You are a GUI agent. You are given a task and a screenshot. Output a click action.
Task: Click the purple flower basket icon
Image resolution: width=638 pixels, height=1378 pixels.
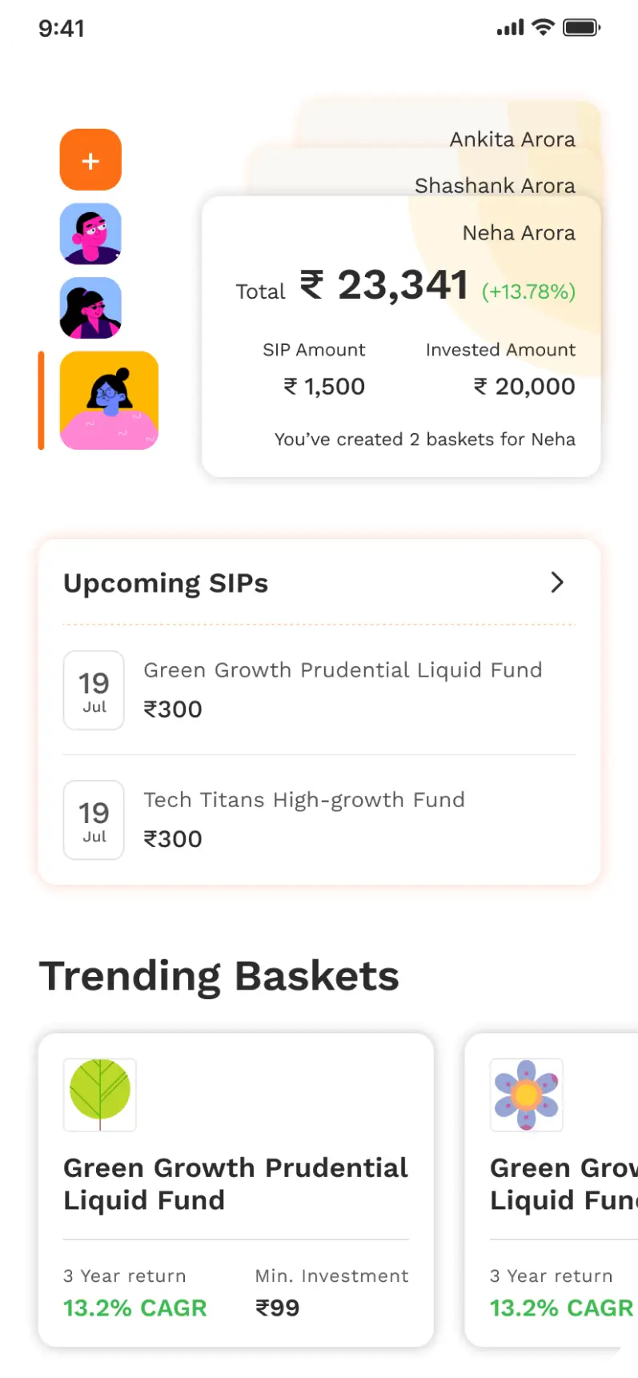pos(526,1095)
